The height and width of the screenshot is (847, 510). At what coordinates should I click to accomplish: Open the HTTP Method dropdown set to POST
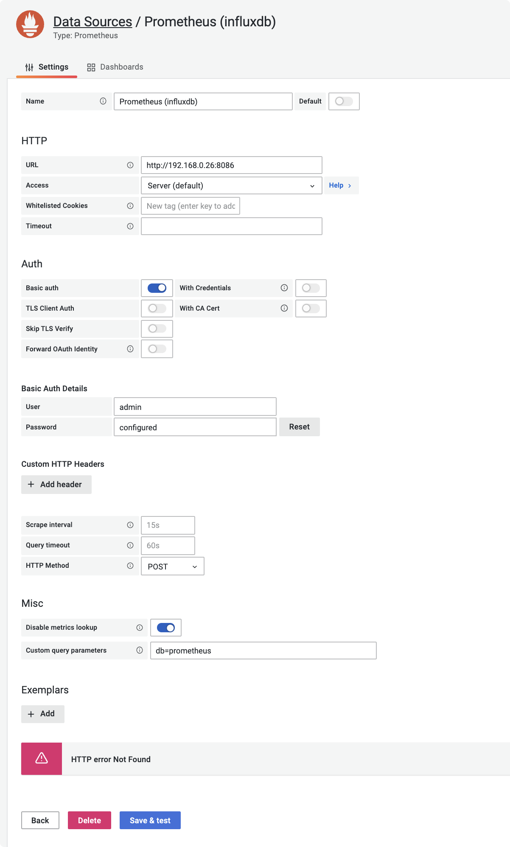click(x=172, y=567)
